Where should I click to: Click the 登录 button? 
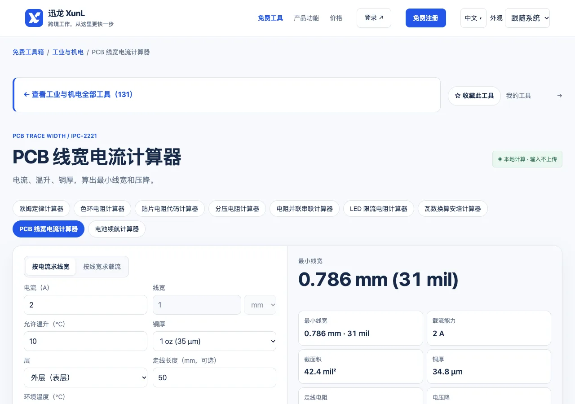click(374, 18)
